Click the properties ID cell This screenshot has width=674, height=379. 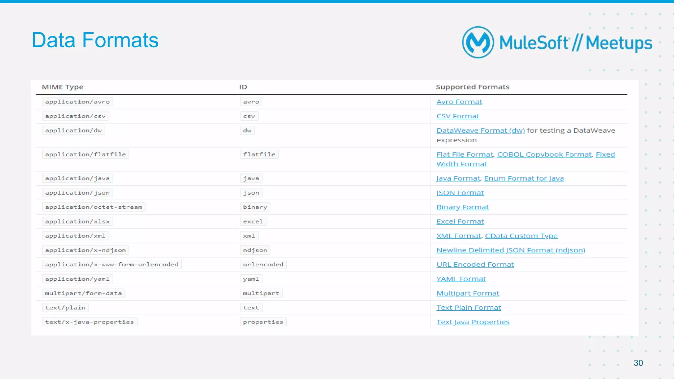(x=263, y=322)
